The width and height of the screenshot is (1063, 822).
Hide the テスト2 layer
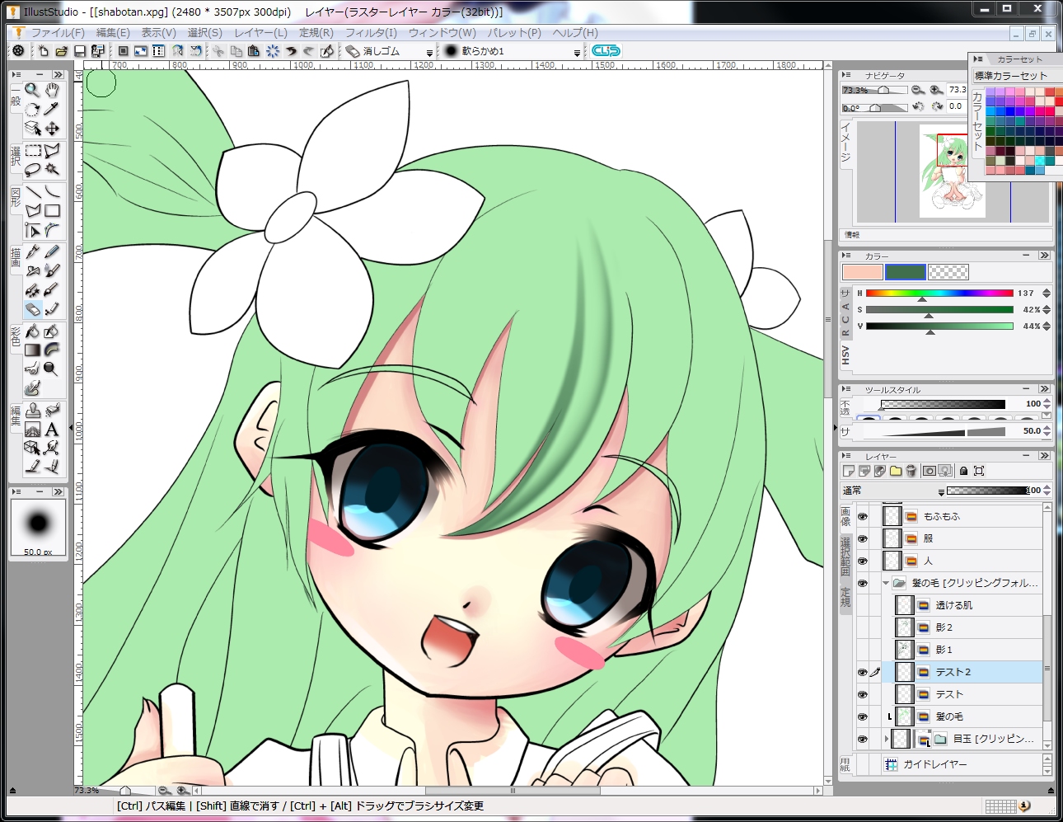[863, 672]
